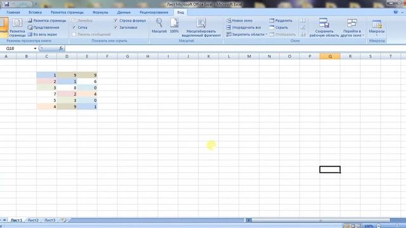Switch to Page Layout view in status bar
406x228 pixels.
tap(353, 226)
